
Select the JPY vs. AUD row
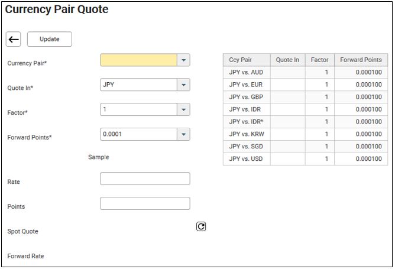point(305,72)
